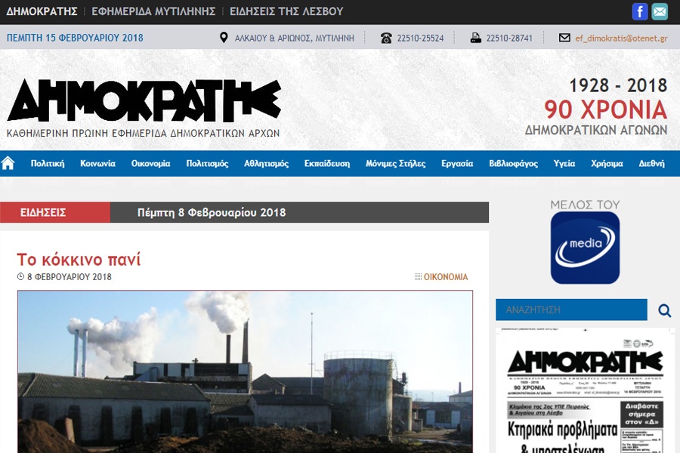Click the ΑΝΑΖΗΤΗΣΗ search field
The width and height of the screenshot is (680, 453).
point(571,310)
